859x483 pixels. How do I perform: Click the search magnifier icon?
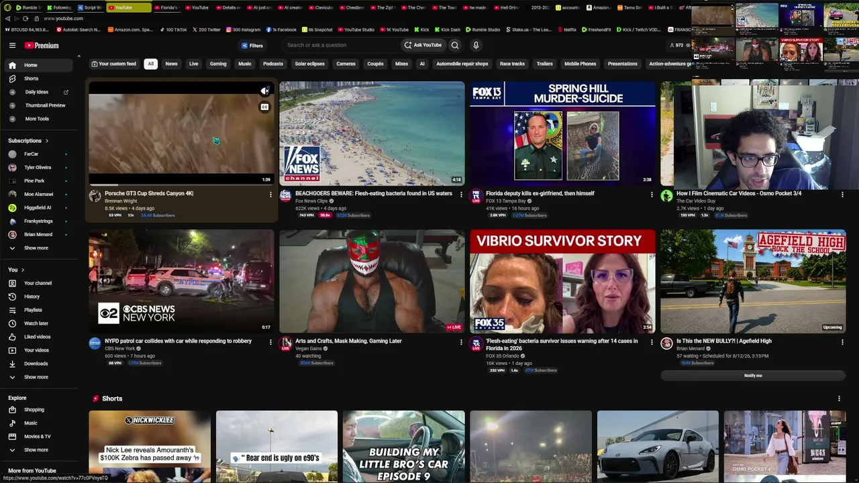pyautogui.click(x=455, y=46)
